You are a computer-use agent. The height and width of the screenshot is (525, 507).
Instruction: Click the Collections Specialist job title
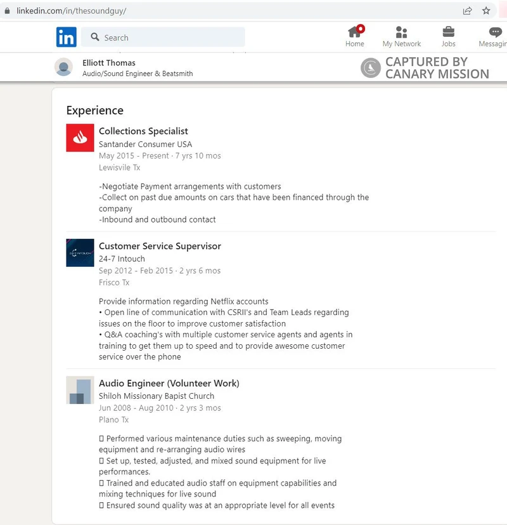pyautogui.click(x=143, y=131)
